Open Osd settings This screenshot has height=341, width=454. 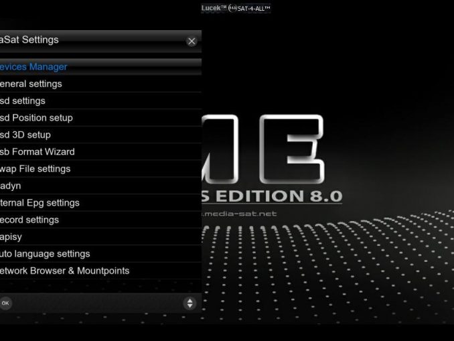coord(23,100)
